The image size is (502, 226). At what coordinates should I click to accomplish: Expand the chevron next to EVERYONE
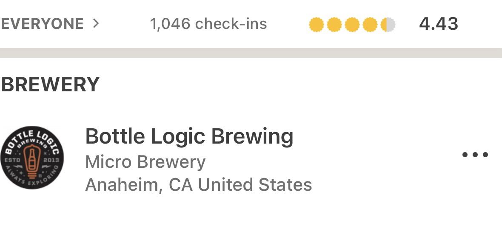[x=96, y=23]
